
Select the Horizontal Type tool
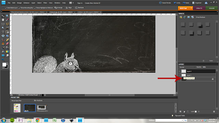tap(3, 32)
